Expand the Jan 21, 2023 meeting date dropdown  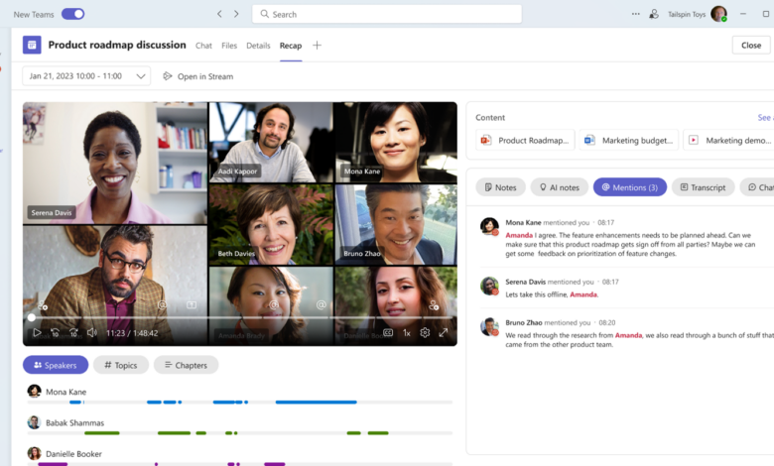tap(86, 76)
